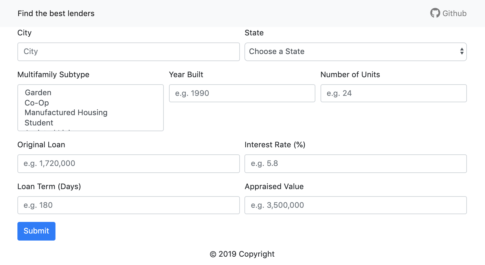Click the Interest Rate (%) label
The image size is (485, 265).
pyautogui.click(x=275, y=145)
